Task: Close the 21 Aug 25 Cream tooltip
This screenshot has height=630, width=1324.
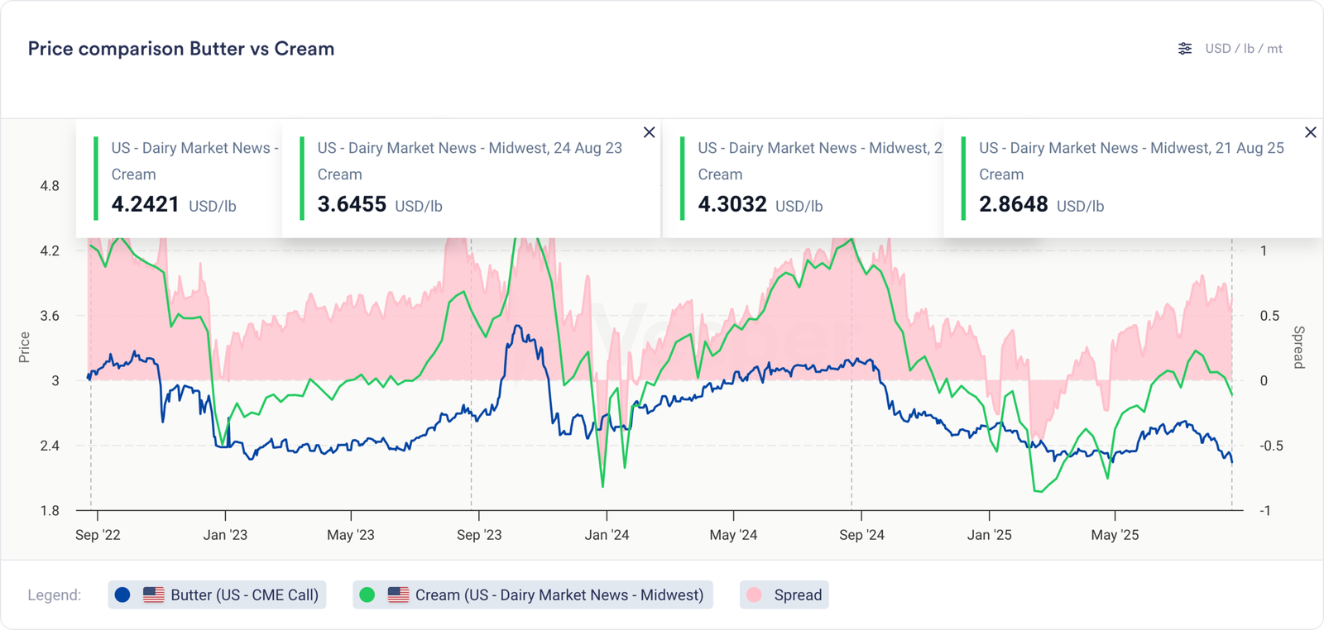Action: (x=1311, y=132)
